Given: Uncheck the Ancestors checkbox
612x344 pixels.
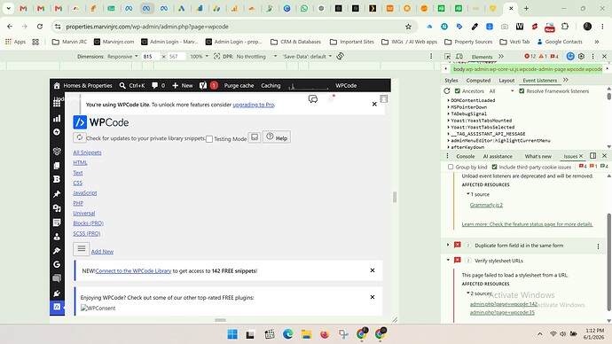Looking at the screenshot, I should point(458,90).
